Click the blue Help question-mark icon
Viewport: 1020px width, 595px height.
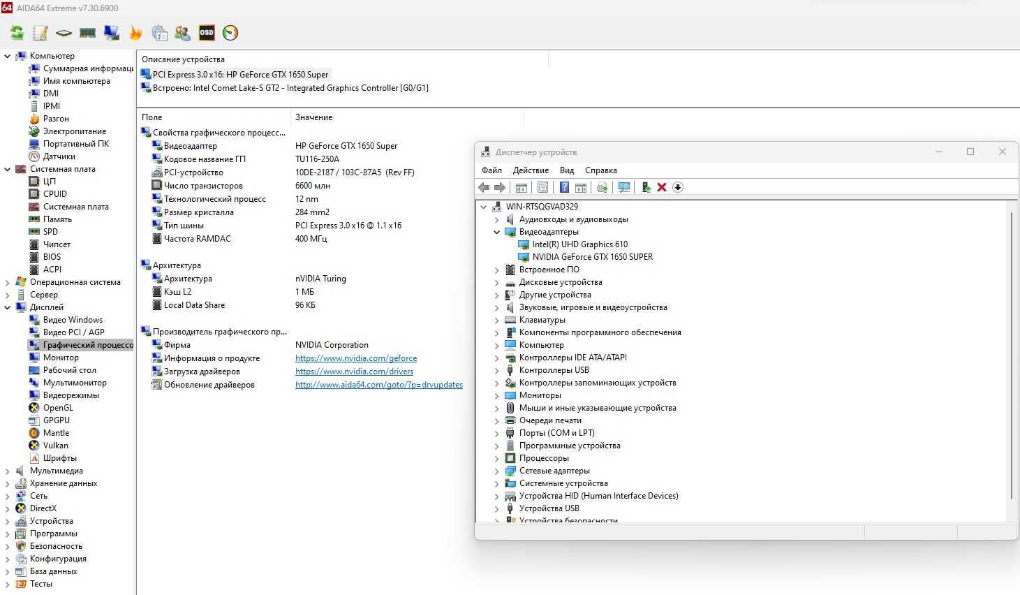[565, 187]
